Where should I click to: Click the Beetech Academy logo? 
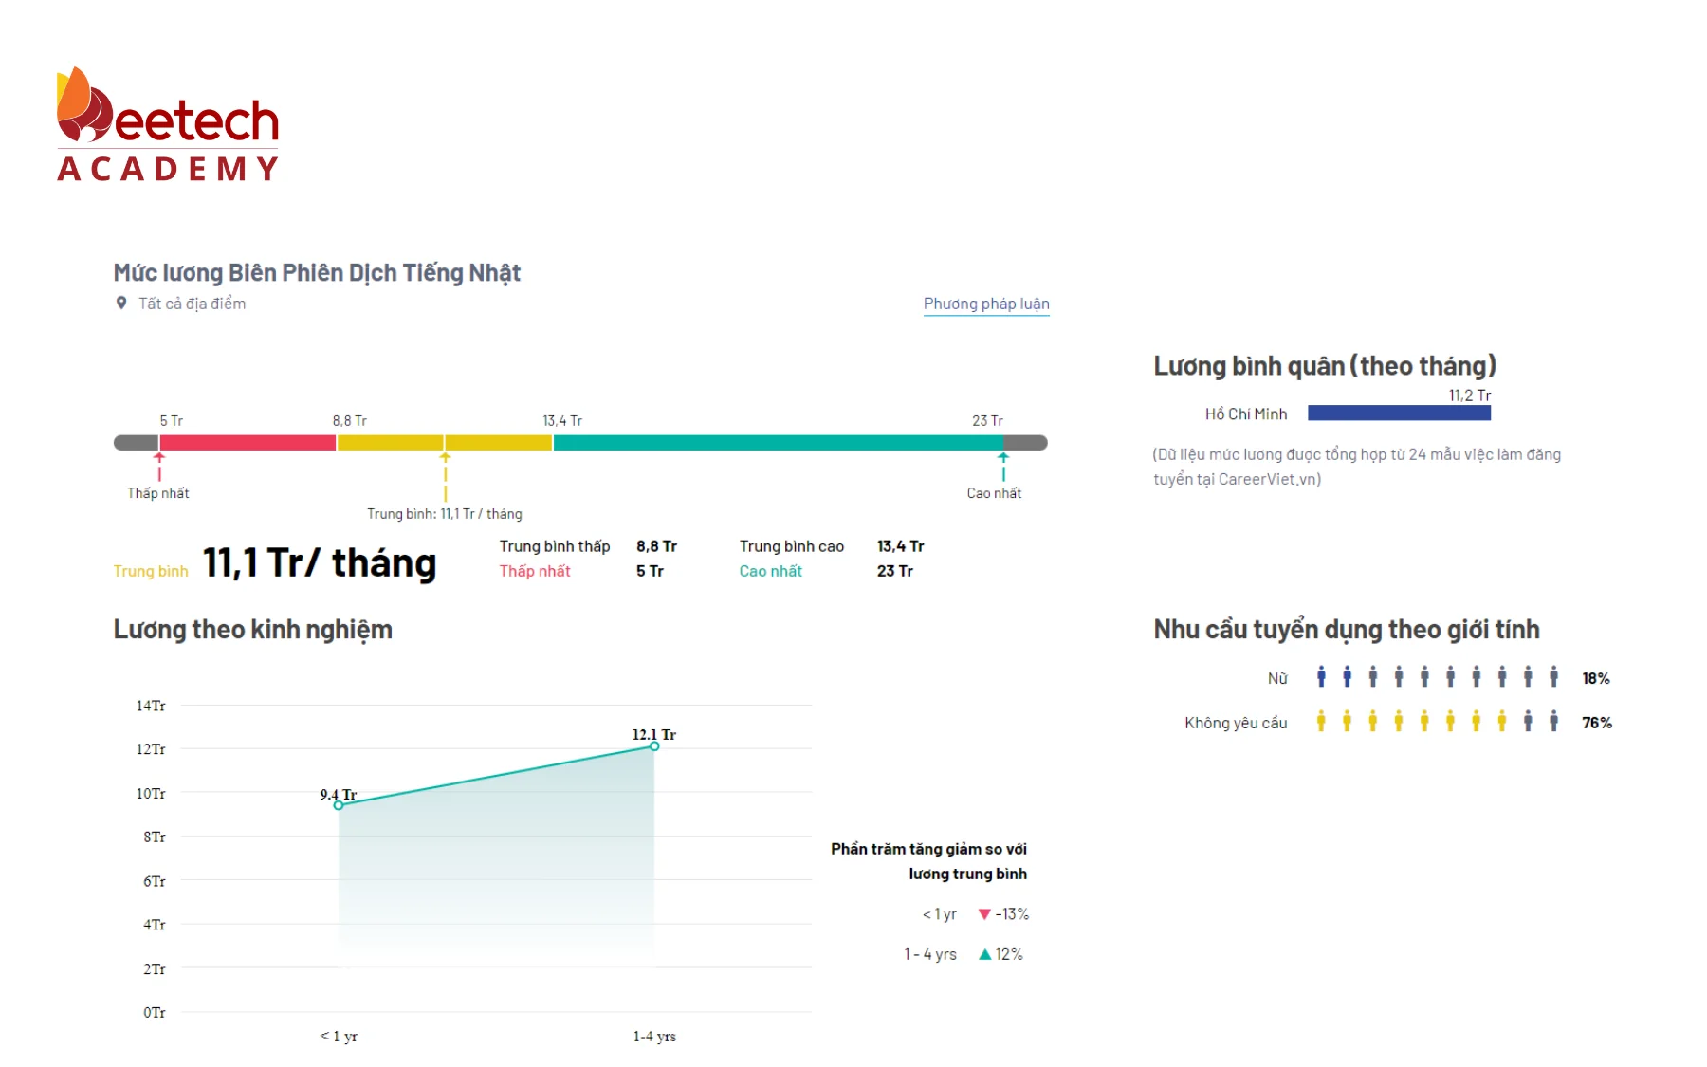[x=168, y=124]
